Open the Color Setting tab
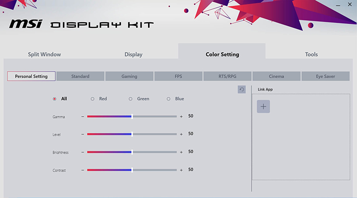 click(222, 51)
